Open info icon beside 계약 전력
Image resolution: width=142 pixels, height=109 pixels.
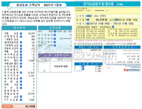coord(55,45)
